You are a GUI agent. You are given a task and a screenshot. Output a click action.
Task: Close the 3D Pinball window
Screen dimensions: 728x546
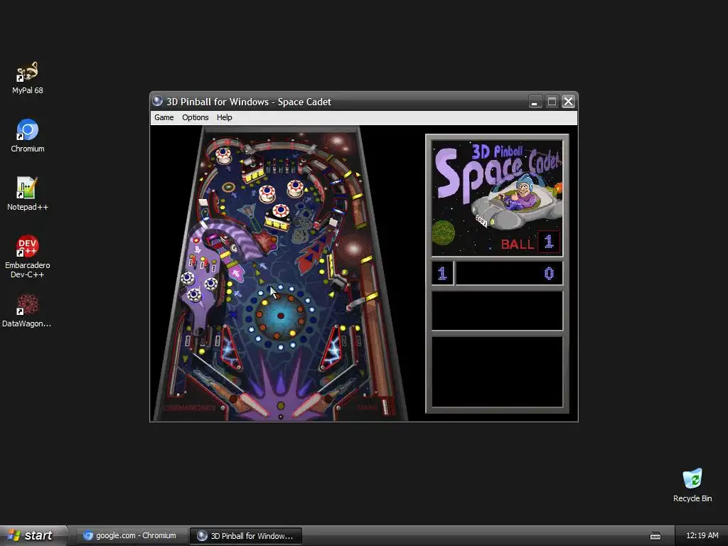pyautogui.click(x=568, y=102)
